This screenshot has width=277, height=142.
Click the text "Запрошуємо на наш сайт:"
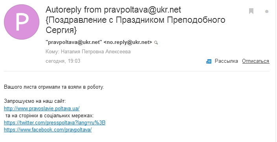(x=35, y=101)
